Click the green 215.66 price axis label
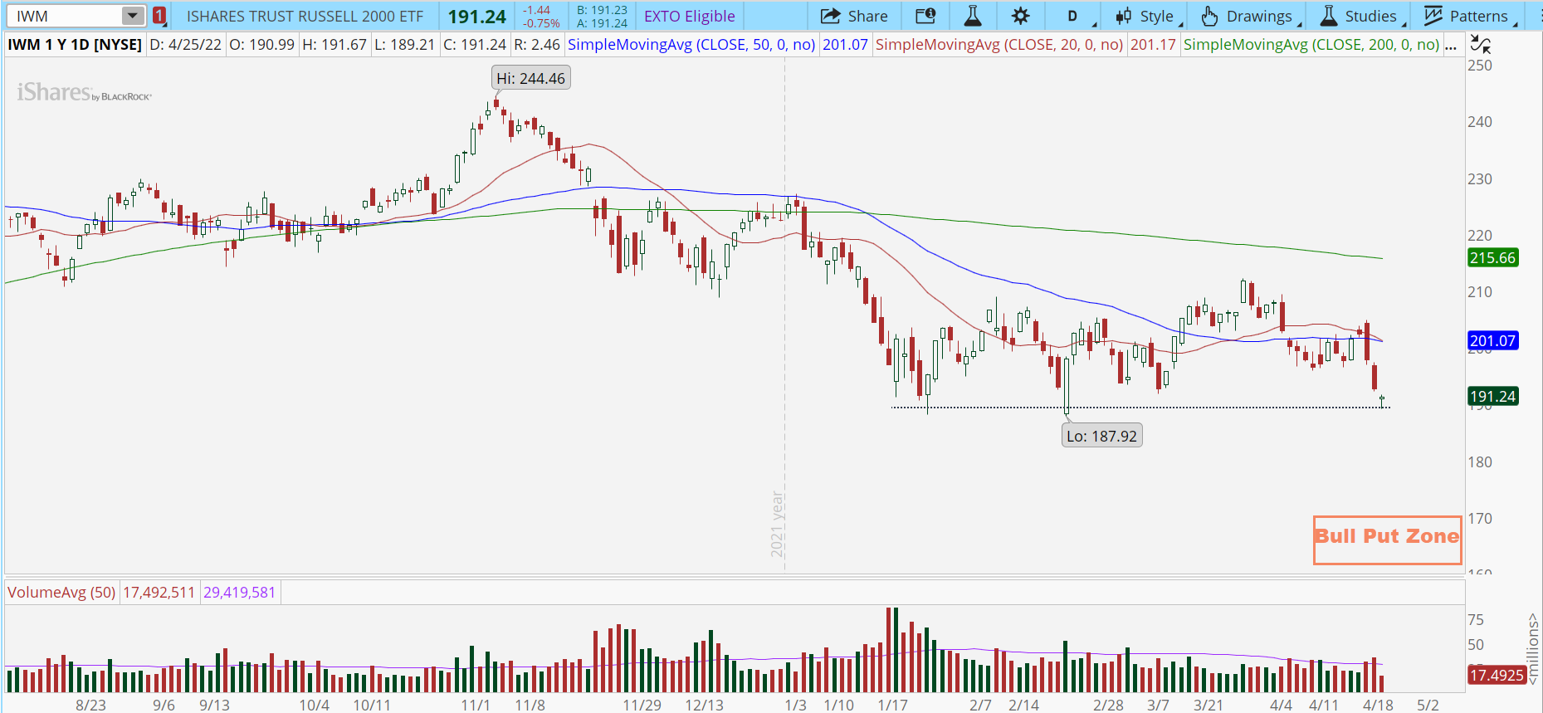Screen dimensions: 1543x713 [1492, 258]
